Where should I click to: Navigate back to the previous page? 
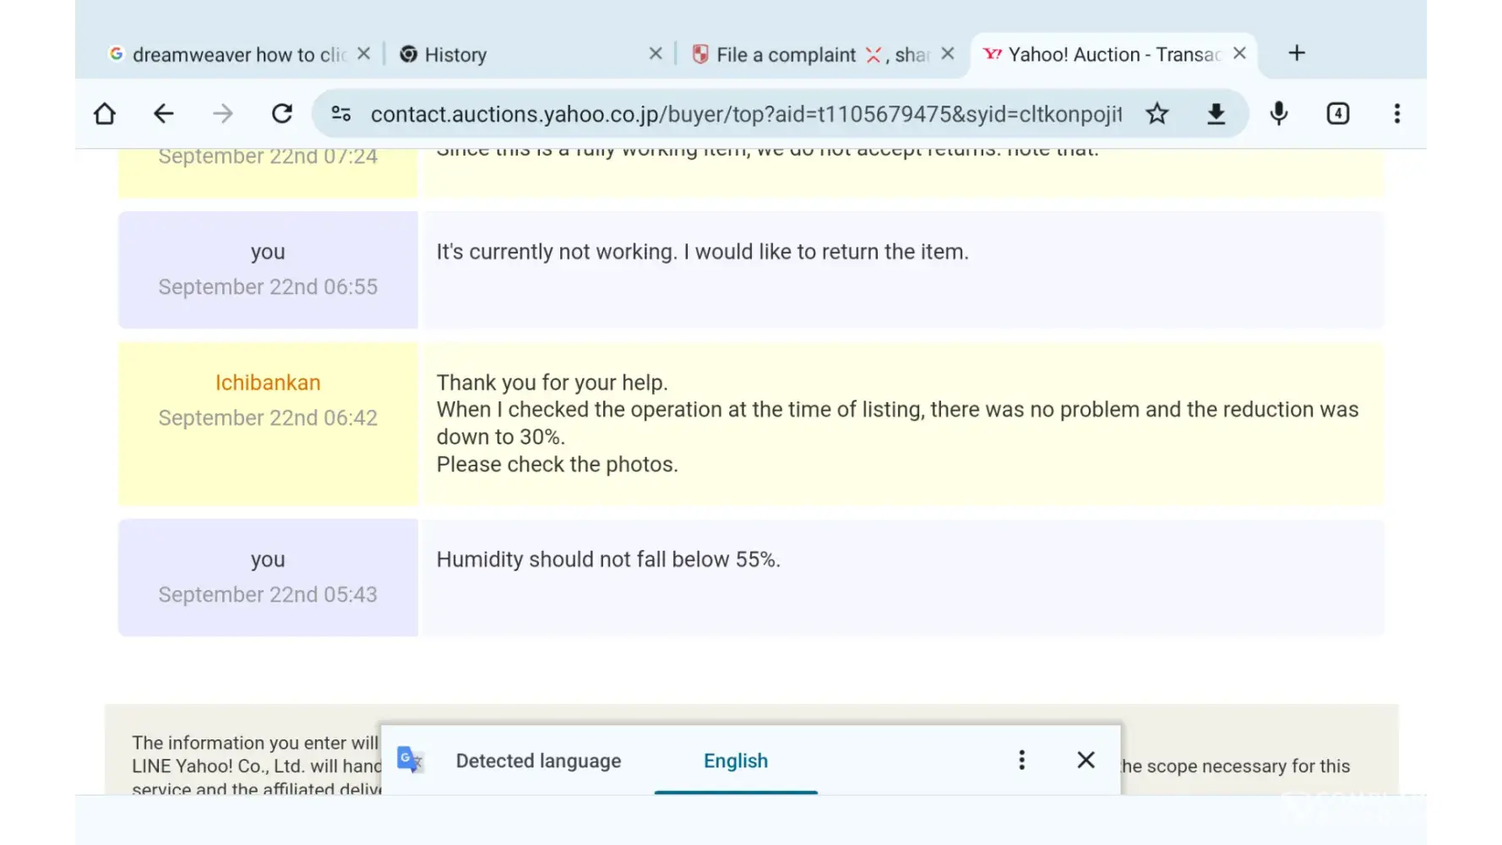(x=164, y=114)
